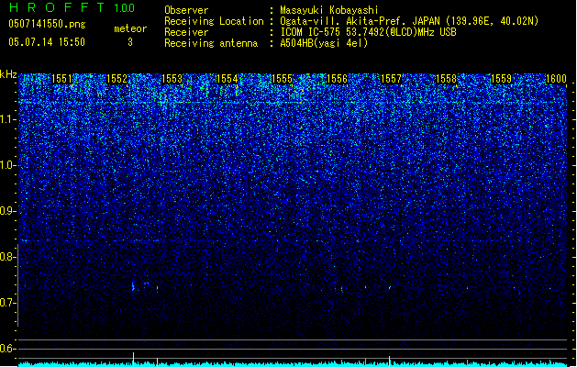The image size is (577, 367).
Task: Click the 1552 time marker
Action: [x=117, y=79]
